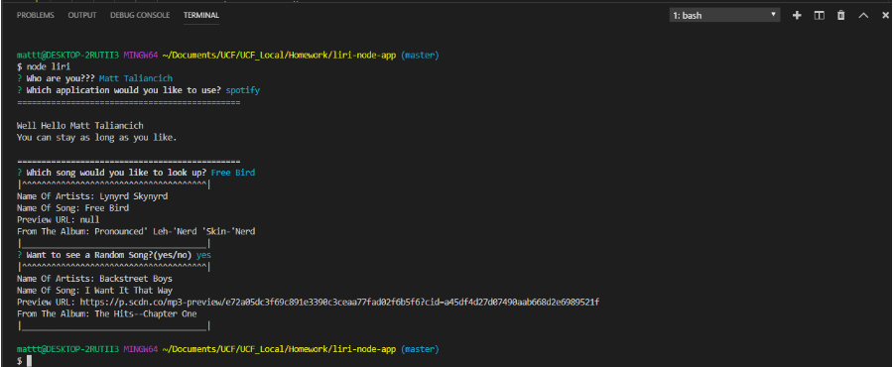Open the '1: bash' terminal selector dropdown
Image resolution: width=894 pixels, height=367 pixels.
click(724, 16)
